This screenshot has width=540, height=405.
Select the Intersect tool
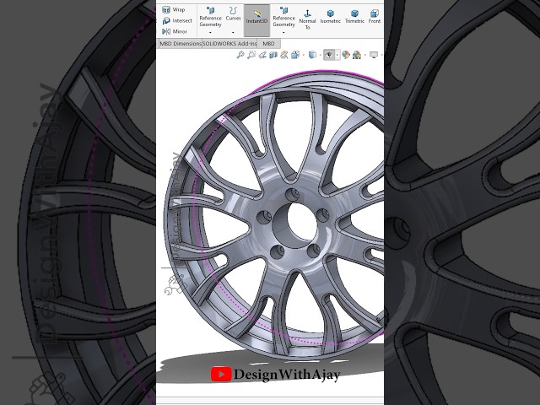pos(177,20)
